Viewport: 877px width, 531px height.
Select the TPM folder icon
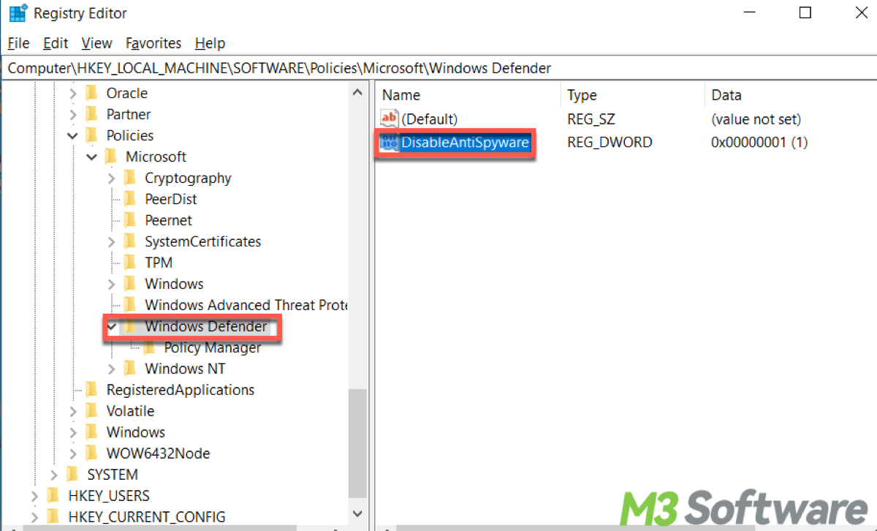[130, 263]
